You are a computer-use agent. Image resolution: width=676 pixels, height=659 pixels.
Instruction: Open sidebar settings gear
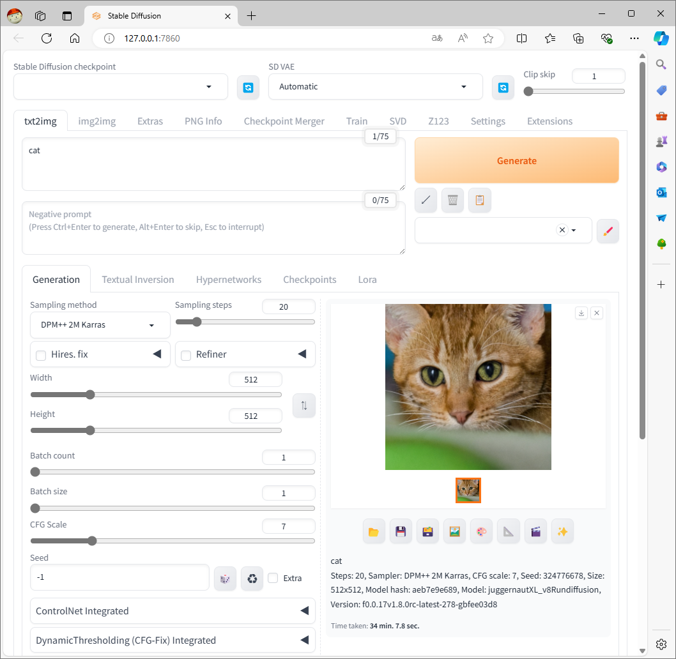tap(661, 644)
